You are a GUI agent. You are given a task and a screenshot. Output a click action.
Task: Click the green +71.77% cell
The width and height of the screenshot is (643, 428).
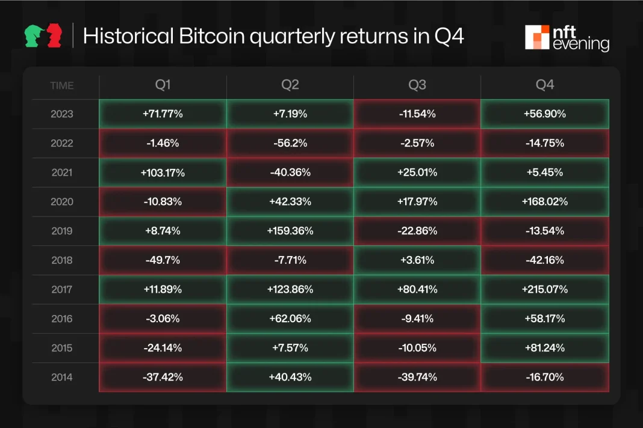(163, 114)
